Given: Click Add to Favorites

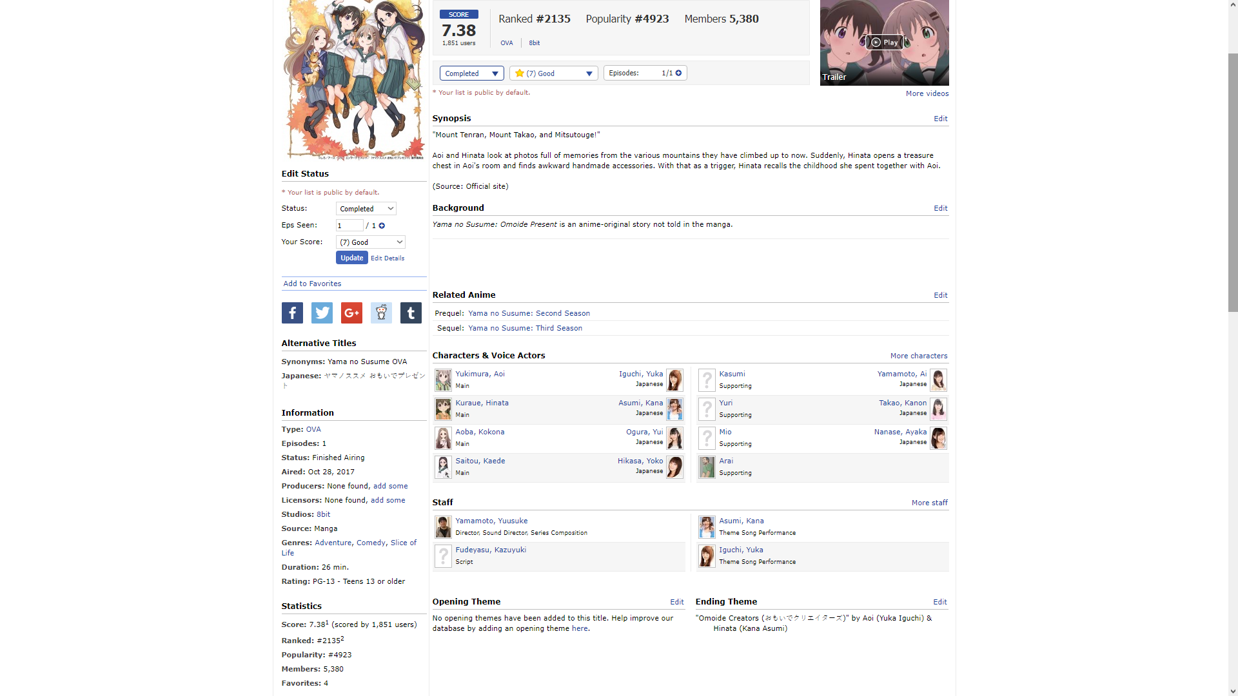Looking at the screenshot, I should 312,284.
